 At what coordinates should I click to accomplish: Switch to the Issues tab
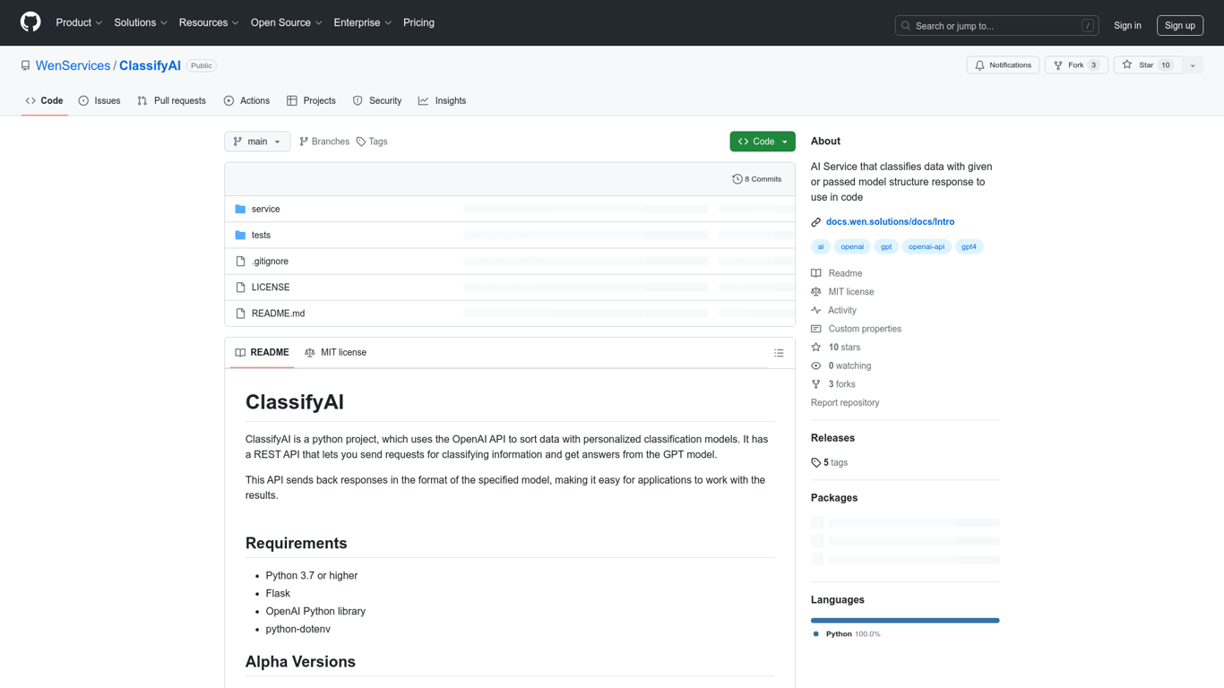[99, 100]
